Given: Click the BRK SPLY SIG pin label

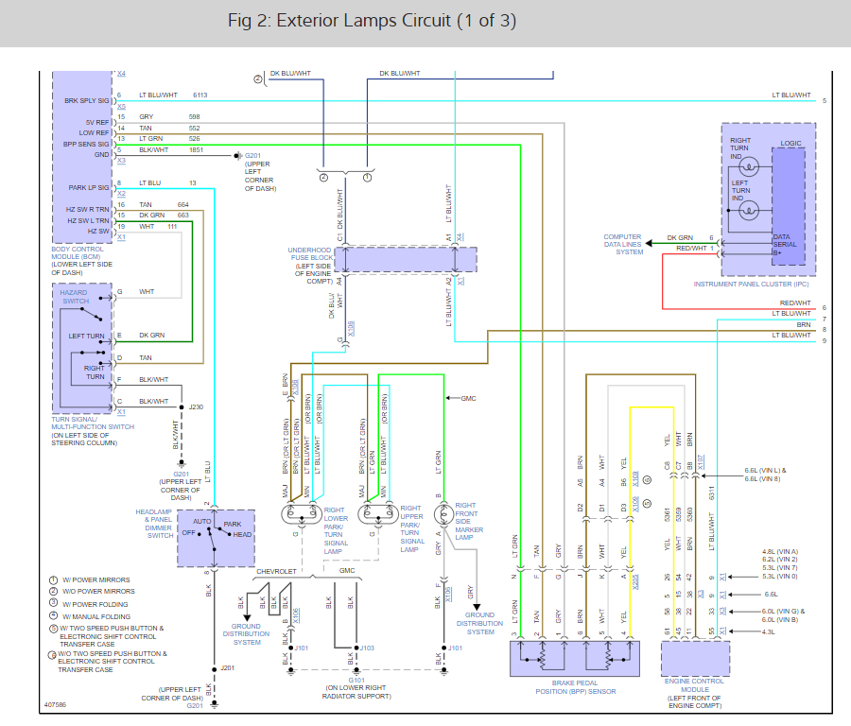Looking at the screenshot, I should pos(86,101).
